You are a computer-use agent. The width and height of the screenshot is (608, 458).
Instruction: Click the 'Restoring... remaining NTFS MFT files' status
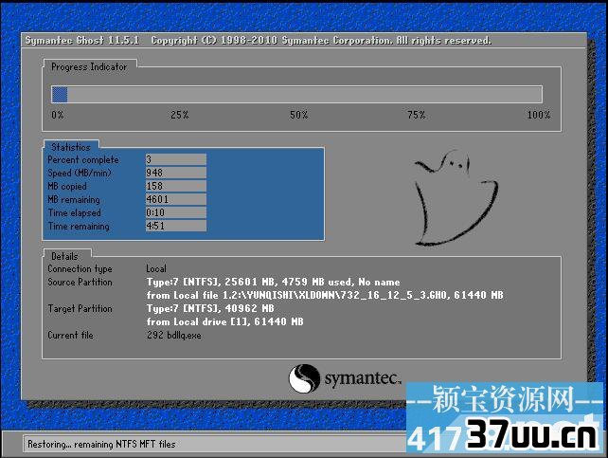click(101, 444)
